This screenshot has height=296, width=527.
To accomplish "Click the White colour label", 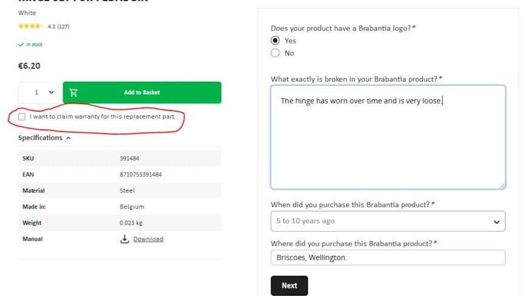I will 27,13.
